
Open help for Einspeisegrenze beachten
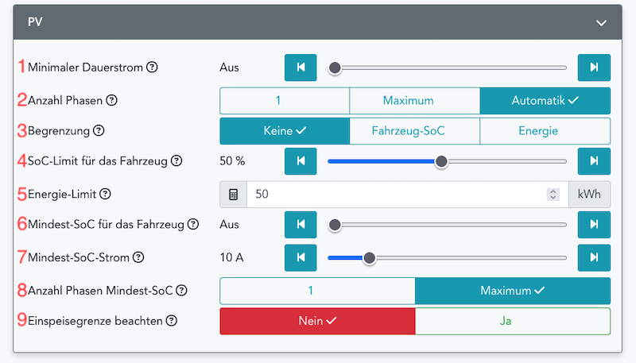pos(171,321)
